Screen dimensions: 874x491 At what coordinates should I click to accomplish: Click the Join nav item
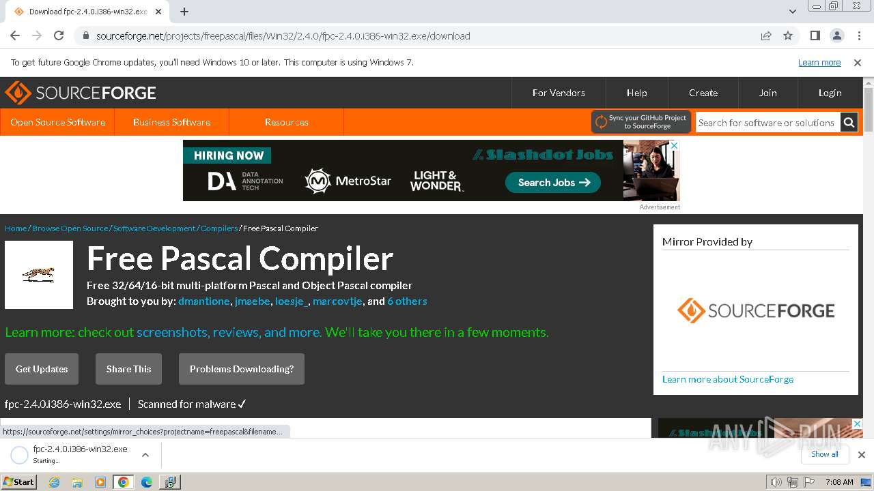(x=767, y=93)
